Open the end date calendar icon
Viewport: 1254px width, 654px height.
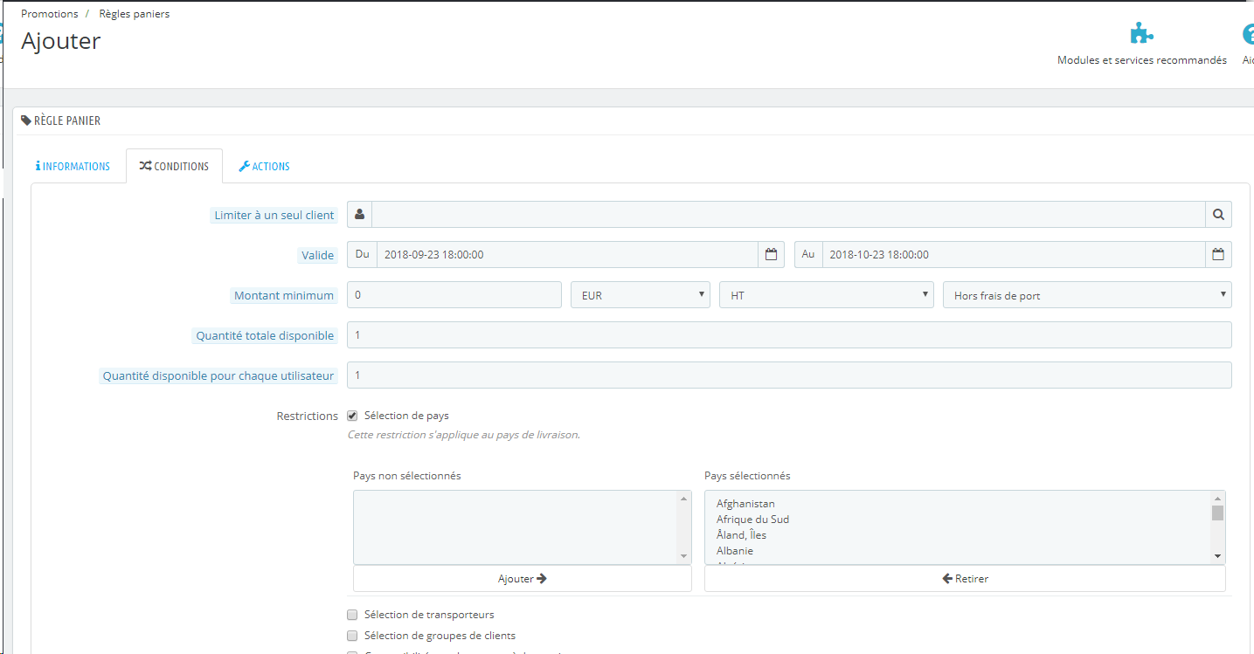click(x=1218, y=255)
